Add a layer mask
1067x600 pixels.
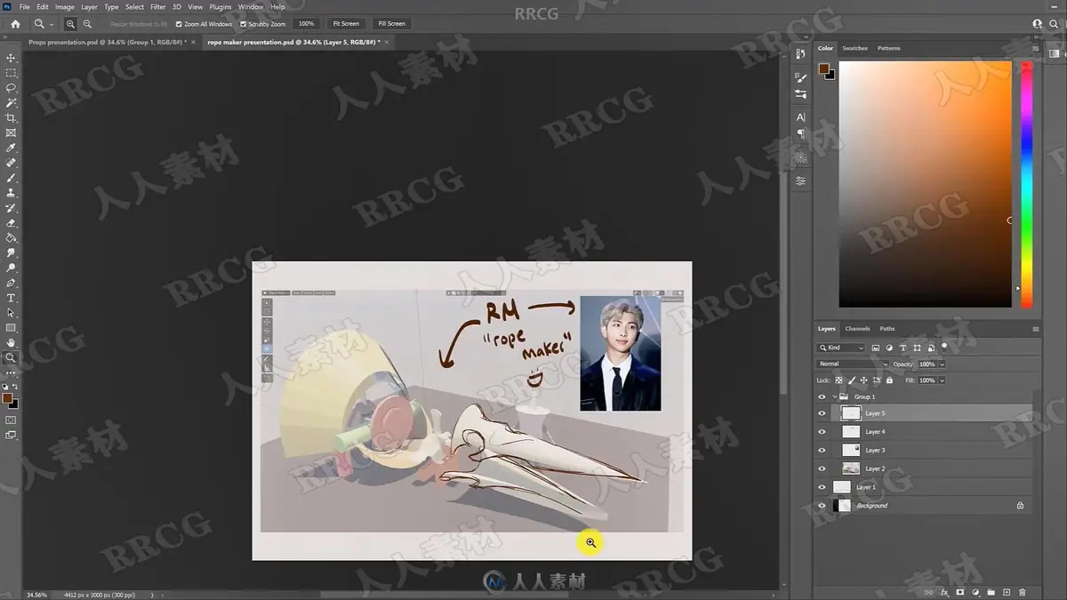pos(960,592)
